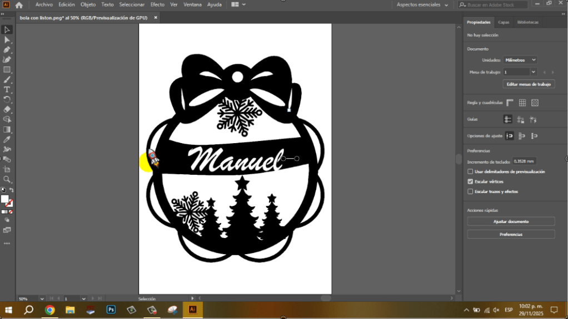Open the 50% zoom level dropdown
The height and width of the screenshot is (319, 568).
(42, 298)
